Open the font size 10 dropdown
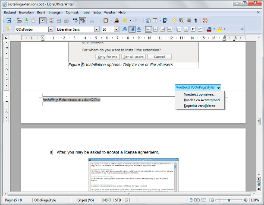The height and width of the screenshot is (205, 264). [x=116, y=29]
